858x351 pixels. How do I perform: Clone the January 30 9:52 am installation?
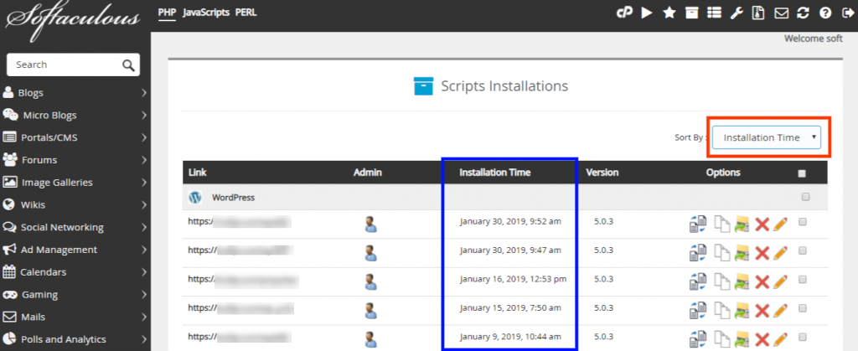723,223
